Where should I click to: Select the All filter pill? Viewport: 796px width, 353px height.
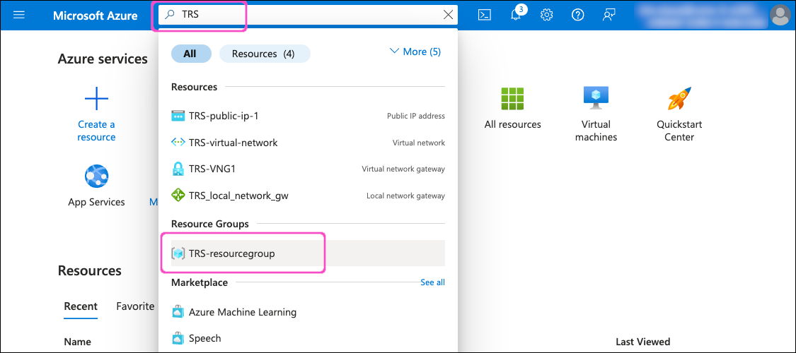(190, 54)
